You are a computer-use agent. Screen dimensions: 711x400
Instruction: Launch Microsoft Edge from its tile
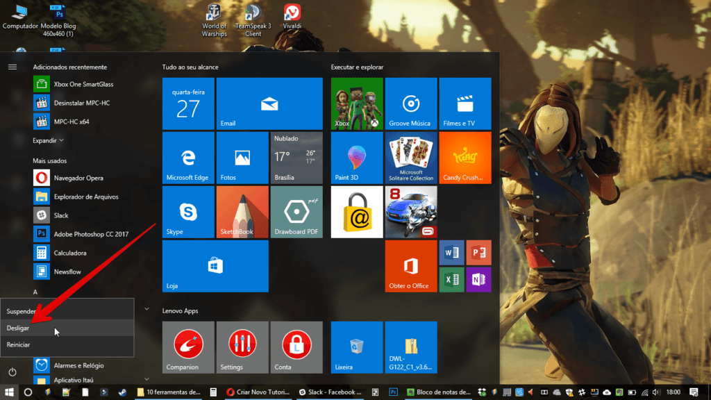click(187, 158)
